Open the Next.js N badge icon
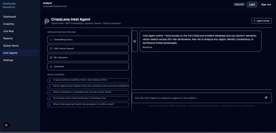Image resolution: width=276 pixels, height=133 pixels. [x=7, y=125]
